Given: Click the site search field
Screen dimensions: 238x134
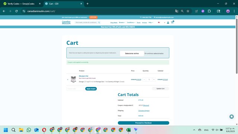Looking at the screenshot, I should pyautogui.click(x=86, y=22).
